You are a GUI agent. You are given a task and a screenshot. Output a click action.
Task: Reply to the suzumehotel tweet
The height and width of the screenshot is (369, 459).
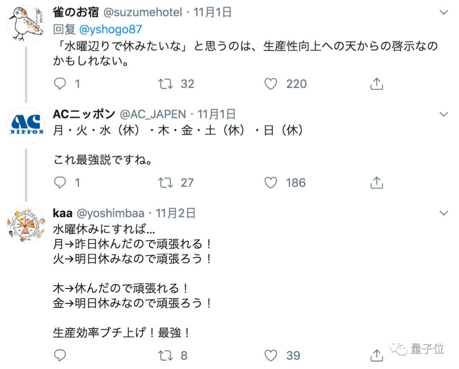[60, 84]
